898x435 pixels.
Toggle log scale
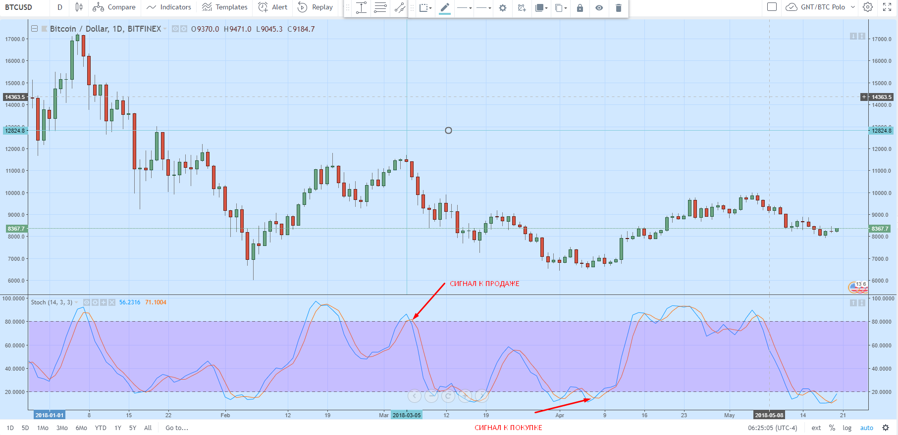[847, 428]
